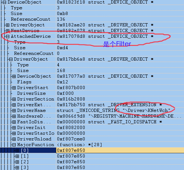The height and width of the screenshot is (170, 184).
Task: Expand the DriverStart node
Action: point(14,88)
